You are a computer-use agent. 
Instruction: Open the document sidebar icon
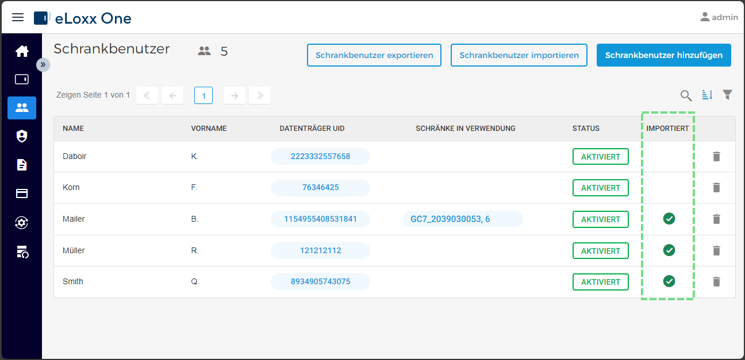point(22,165)
